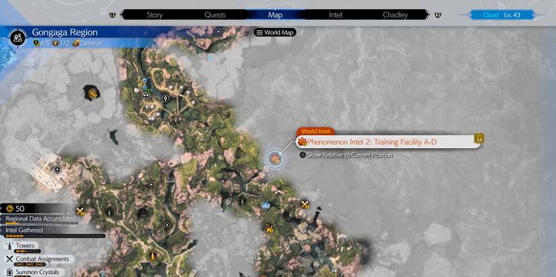Click the Summon Crystals legend label
This screenshot has height=277, width=556.
[37, 272]
